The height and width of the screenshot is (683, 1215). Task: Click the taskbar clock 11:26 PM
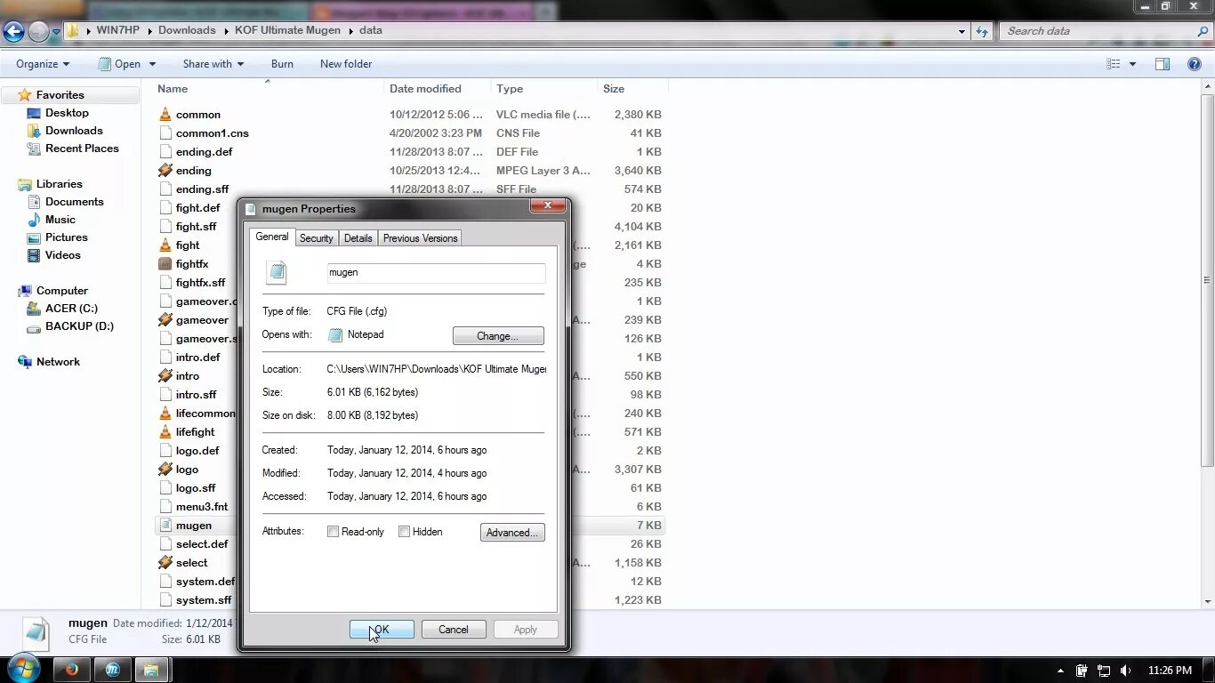coord(1170,671)
